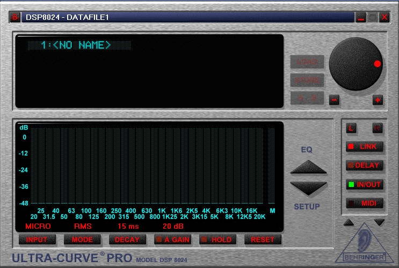This screenshot has width=399, height=268.
Task: Click the MODE button
Action: pyautogui.click(x=82, y=240)
